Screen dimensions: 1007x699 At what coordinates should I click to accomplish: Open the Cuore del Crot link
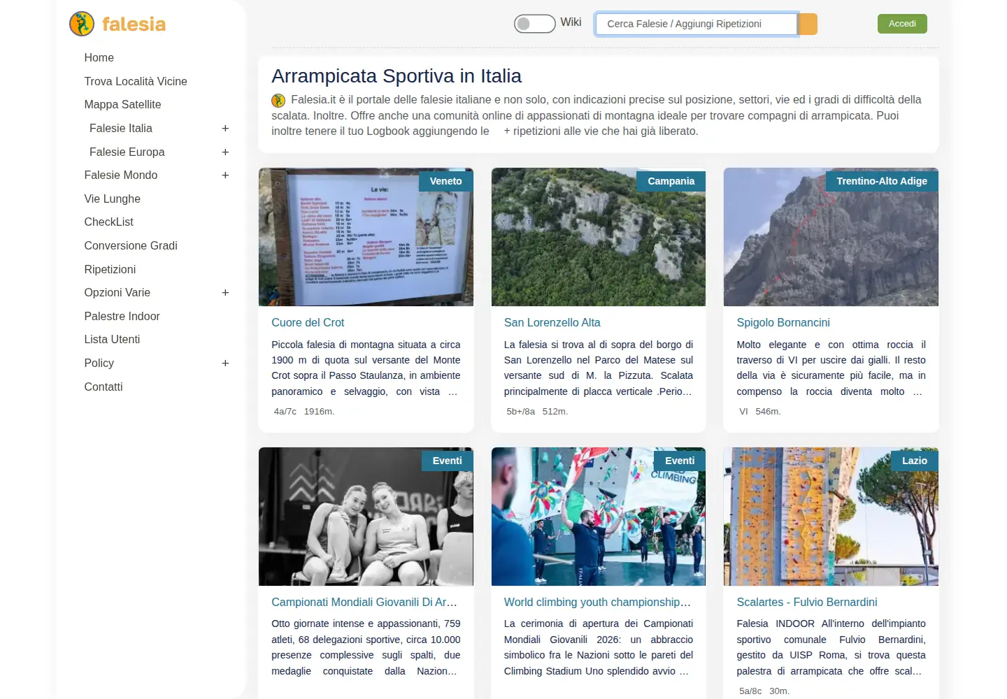[x=308, y=323]
